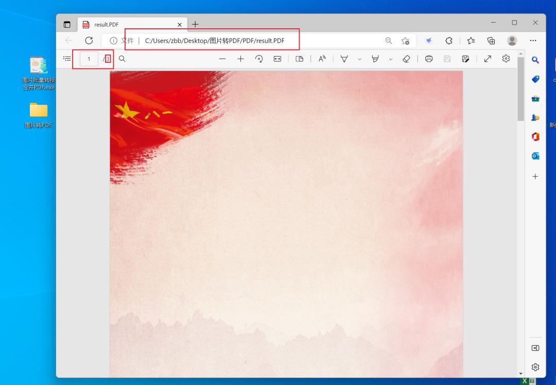556x385 pixels.
Task: Open the pen color dropdown chevron
Action: coord(359,59)
